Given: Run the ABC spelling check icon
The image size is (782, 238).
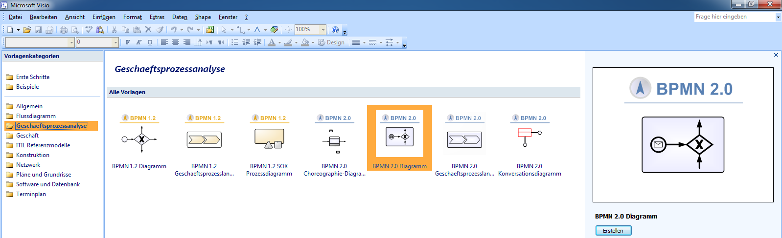Looking at the screenshot, I should pos(89,30).
